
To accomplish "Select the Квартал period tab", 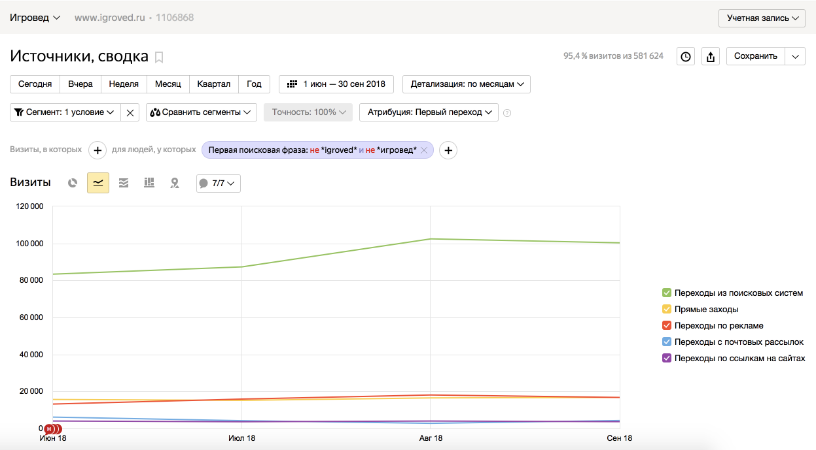I will pyautogui.click(x=214, y=84).
